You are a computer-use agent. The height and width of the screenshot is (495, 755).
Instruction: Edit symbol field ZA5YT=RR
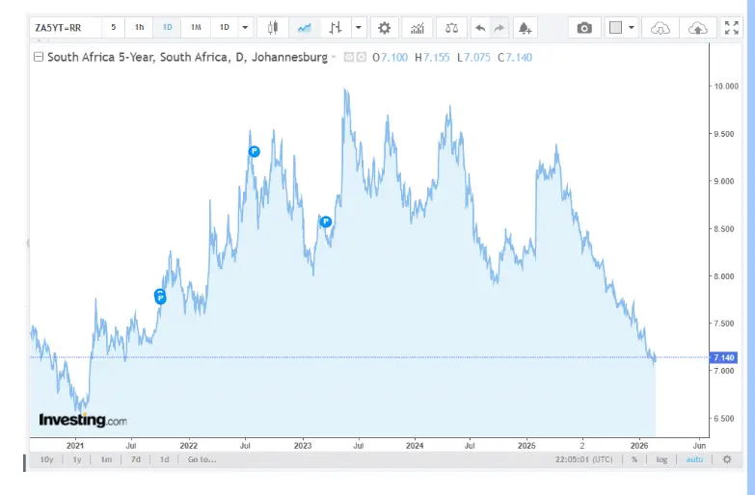[x=66, y=27]
